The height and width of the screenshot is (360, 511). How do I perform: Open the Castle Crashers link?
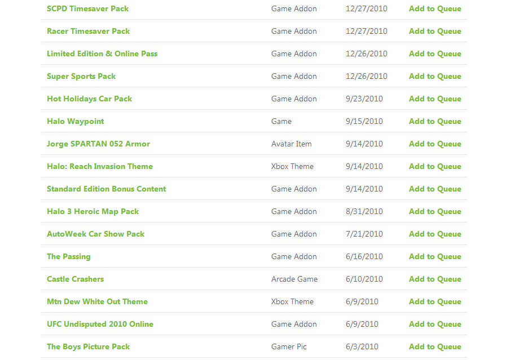pos(75,279)
